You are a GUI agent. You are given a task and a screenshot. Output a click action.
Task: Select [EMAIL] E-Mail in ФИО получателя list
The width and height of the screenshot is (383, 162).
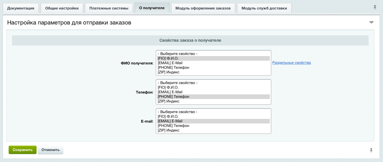213,63
